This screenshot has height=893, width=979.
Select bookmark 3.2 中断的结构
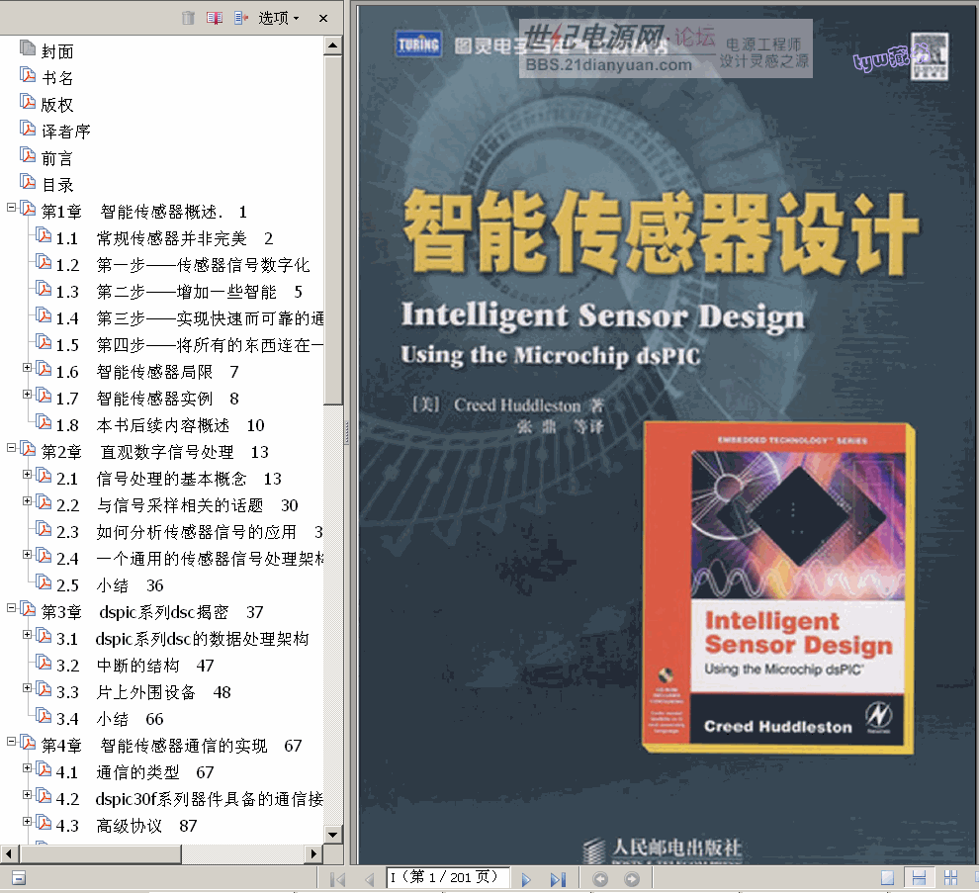pos(134,666)
